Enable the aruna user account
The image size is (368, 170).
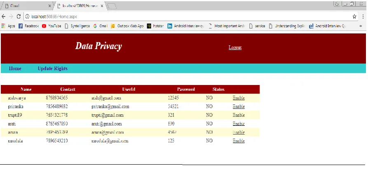tap(239, 132)
